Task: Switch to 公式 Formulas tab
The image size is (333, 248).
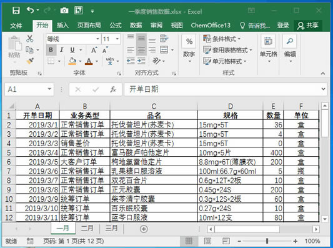Action: (116, 26)
